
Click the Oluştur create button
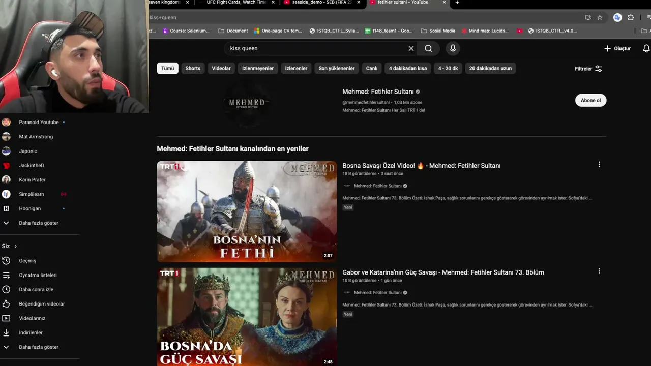617,48
